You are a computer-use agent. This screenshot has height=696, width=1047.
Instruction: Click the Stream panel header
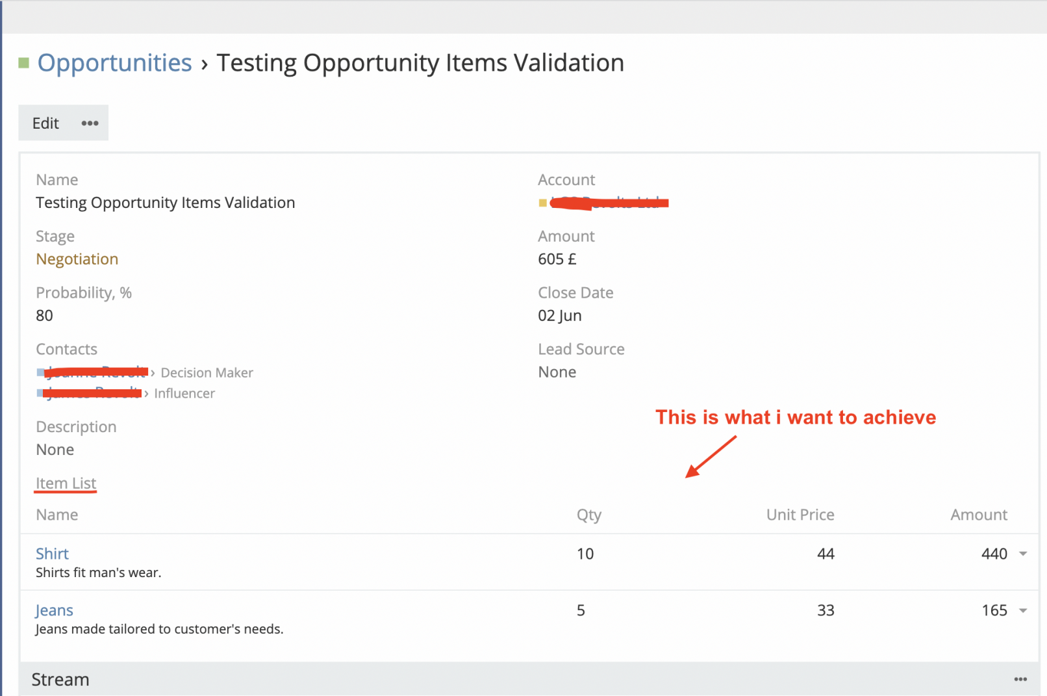(60, 680)
